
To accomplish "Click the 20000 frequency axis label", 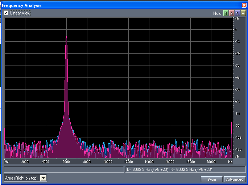I will point(211,162).
